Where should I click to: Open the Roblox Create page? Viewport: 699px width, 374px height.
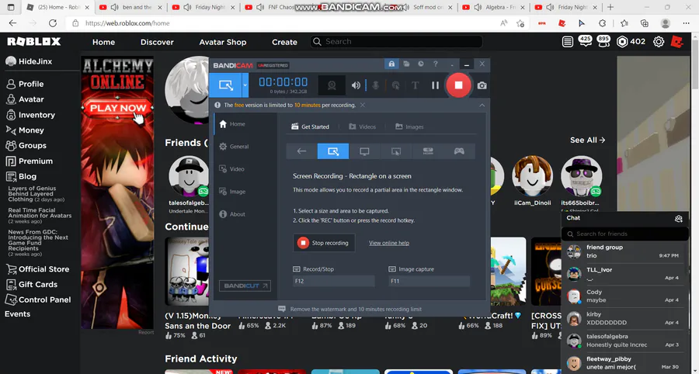click(x=284, y=43)
